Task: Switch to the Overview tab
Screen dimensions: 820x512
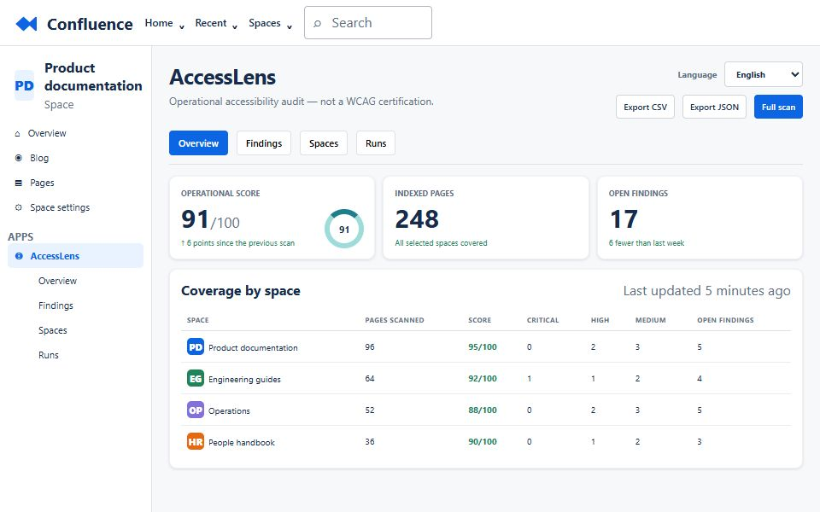Action: (x=198, y=143)
